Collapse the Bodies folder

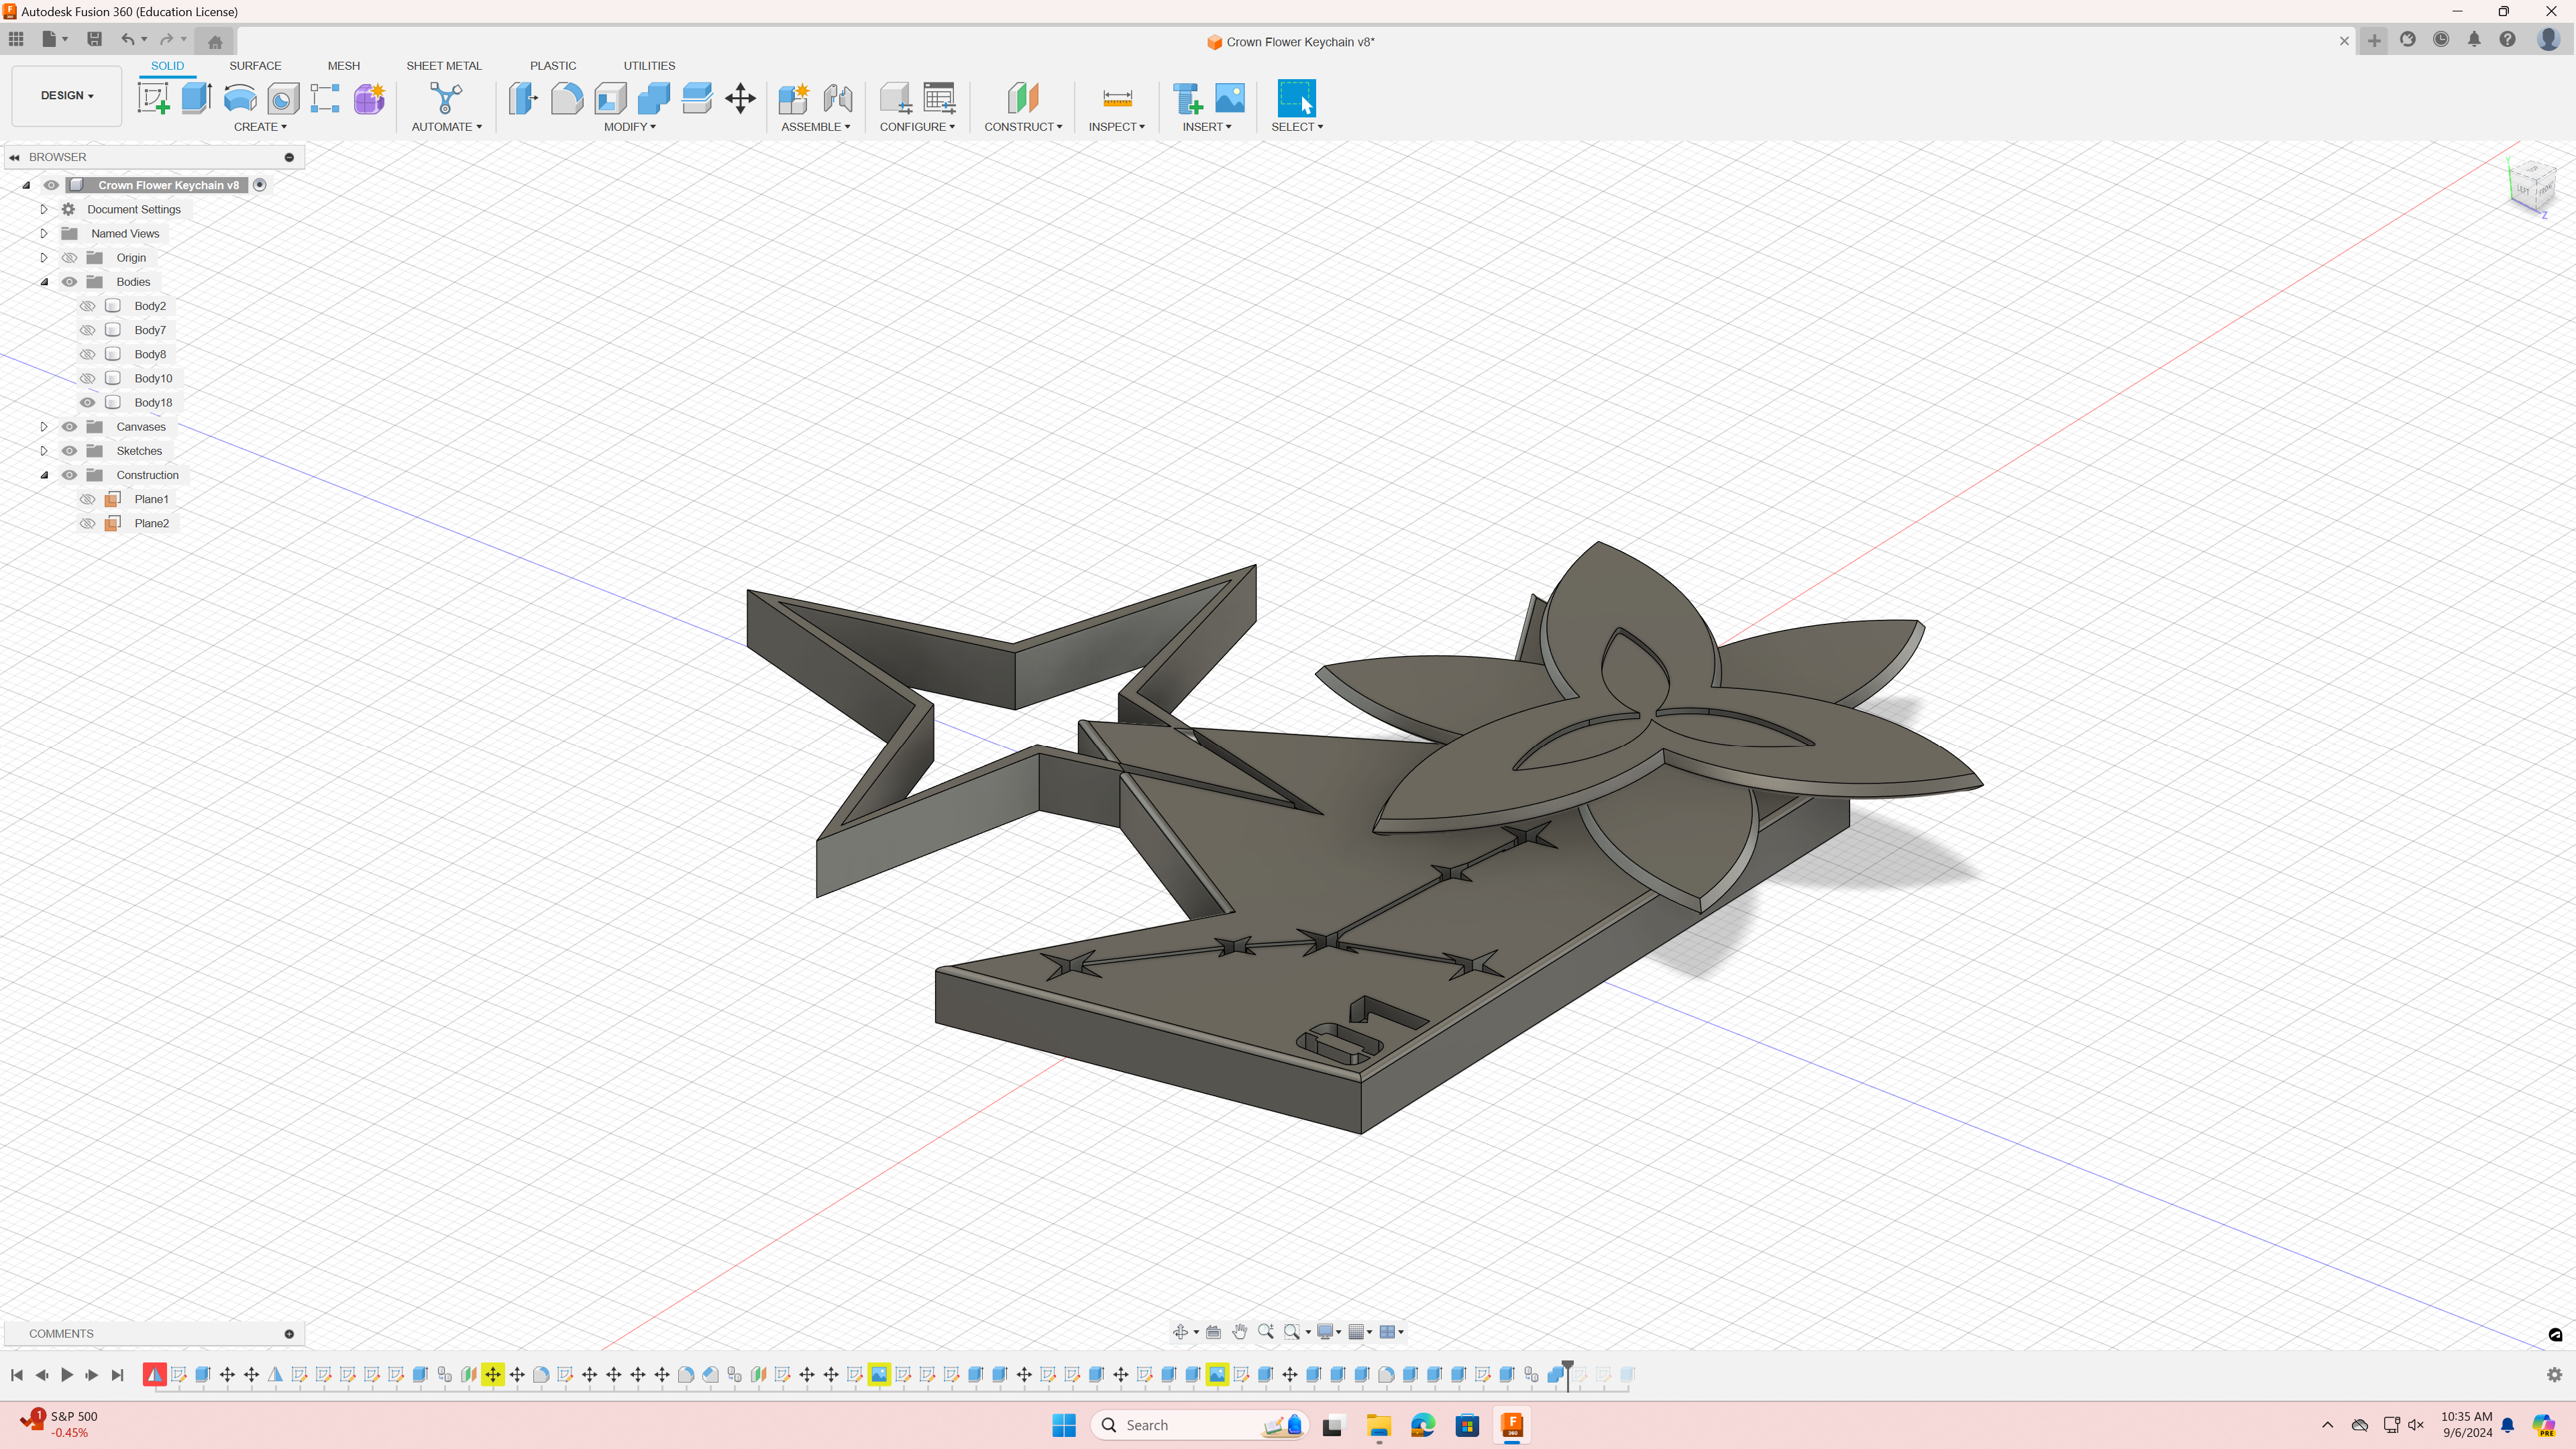click(44, 282)
